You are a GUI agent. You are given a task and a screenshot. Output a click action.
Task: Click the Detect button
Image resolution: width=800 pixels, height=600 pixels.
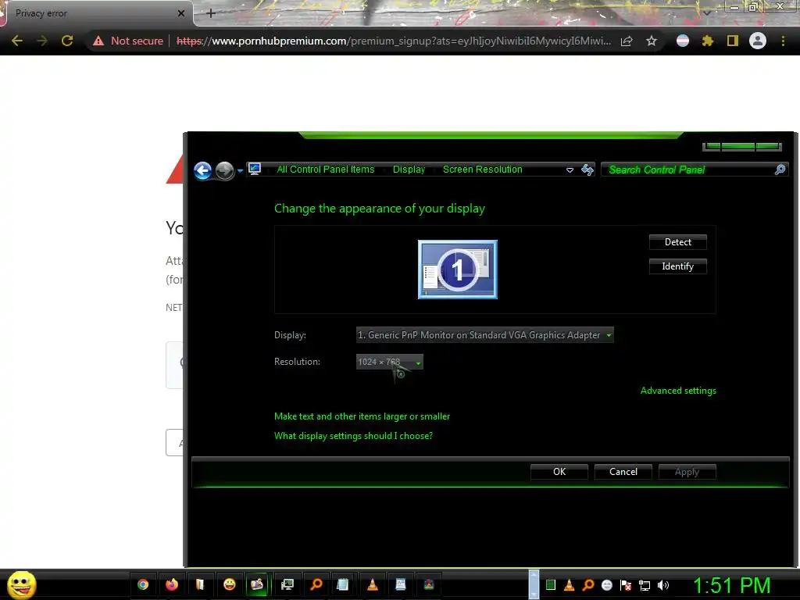[x=677, y=242]
